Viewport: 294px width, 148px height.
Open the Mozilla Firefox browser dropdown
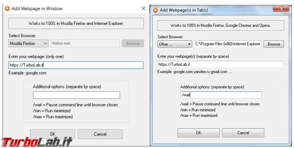click(28, 44)
